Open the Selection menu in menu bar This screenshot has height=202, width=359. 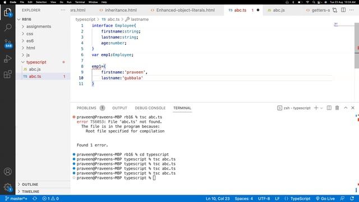coord(41,2)
